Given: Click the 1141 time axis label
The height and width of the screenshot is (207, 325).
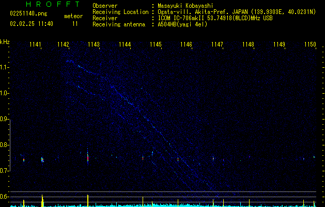Looking at the screenshot, I should (35, 45).
